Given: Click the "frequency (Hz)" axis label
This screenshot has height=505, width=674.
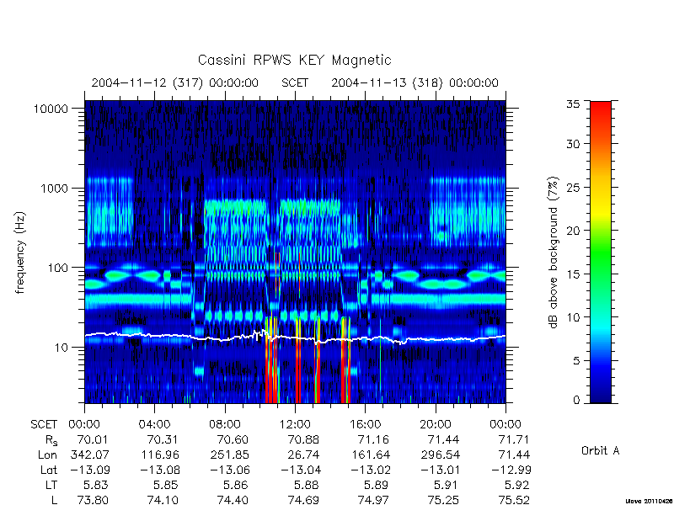Looking at the screenshot, I should click(19, 252).
